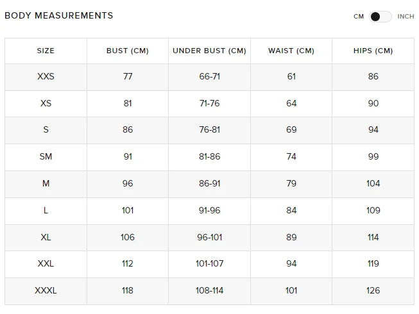Select the XXXL size row label
This screenshot has height=314, width=419.
pyautogui.click(x=46, y=290)
